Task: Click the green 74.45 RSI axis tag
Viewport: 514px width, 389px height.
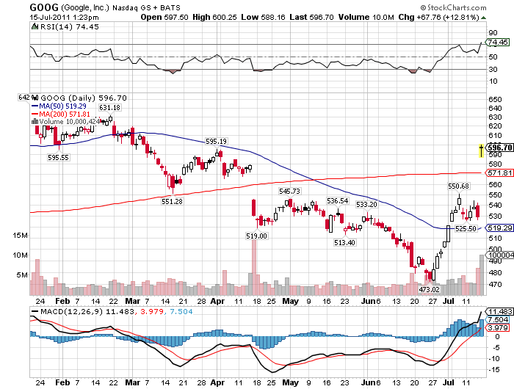Action: pos(498,43)
